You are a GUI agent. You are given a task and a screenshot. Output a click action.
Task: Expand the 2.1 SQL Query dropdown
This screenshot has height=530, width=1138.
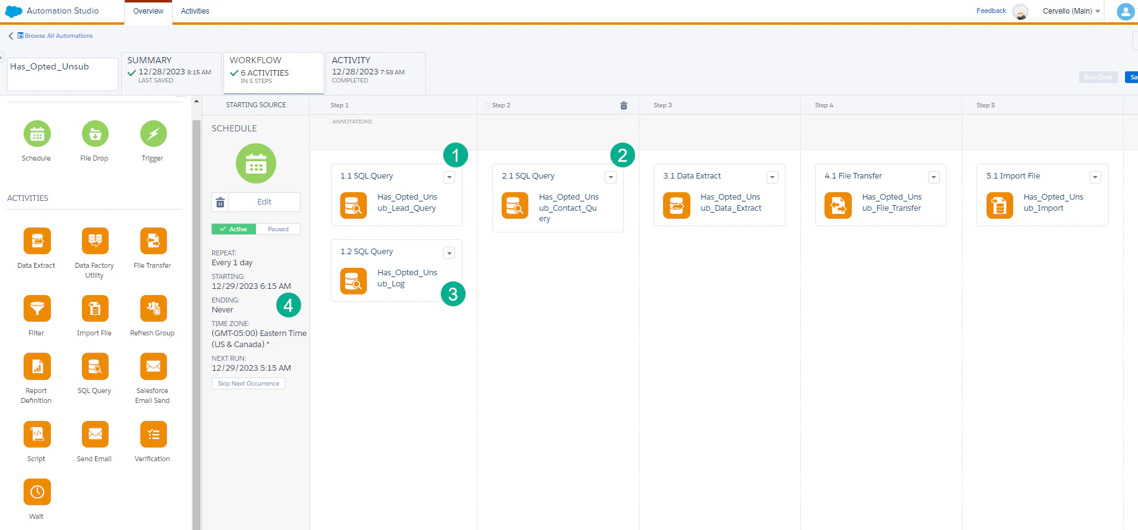(x=611, y=177)
